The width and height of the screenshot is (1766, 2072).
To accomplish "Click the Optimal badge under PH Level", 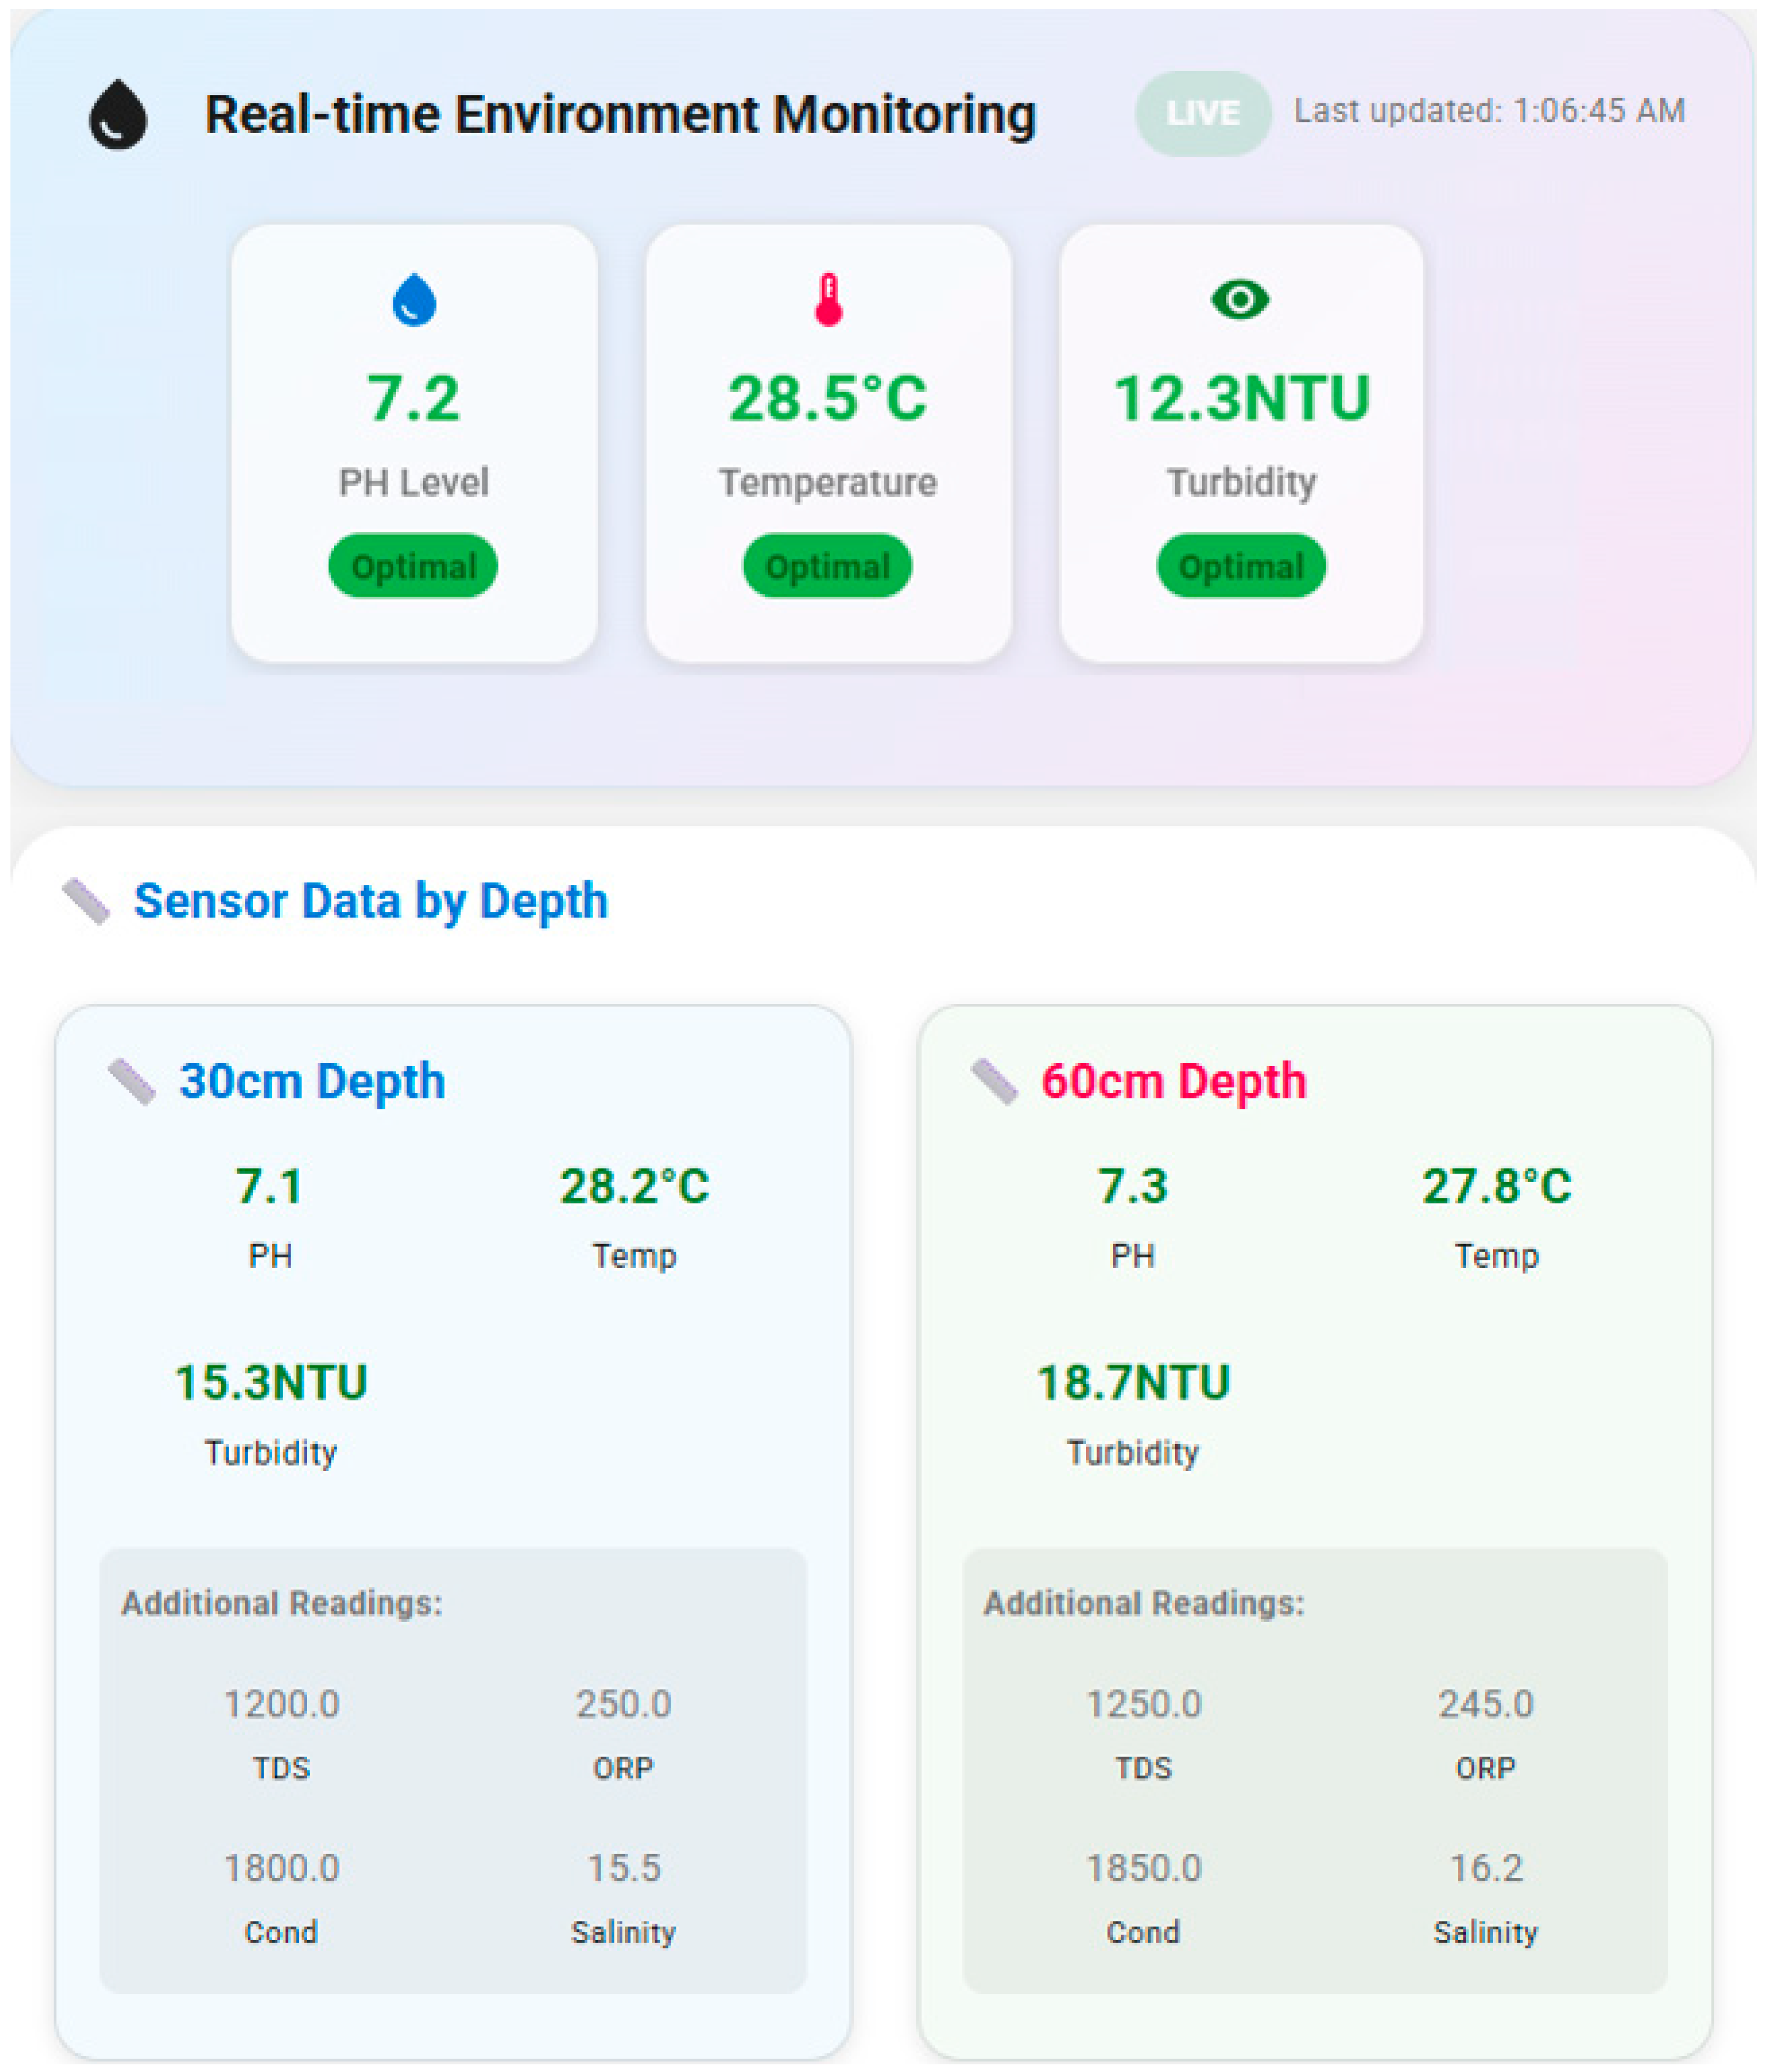I will pos(413,566).
